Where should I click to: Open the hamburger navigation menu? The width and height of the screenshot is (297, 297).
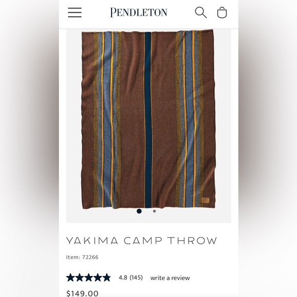click(75, 12)
